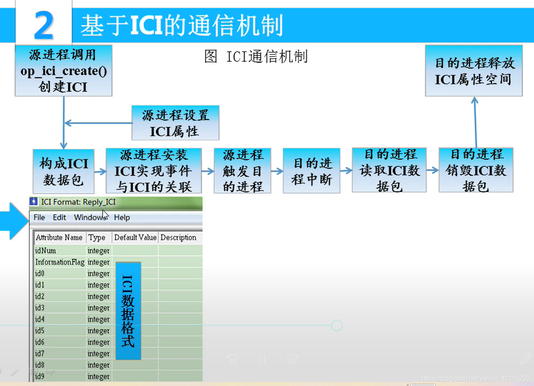534x386 pixels.
Task: Open the File menu in ICI Format window
Action: click(39, 217)
